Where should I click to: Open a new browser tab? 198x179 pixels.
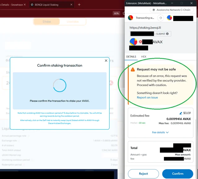[79, 5]
